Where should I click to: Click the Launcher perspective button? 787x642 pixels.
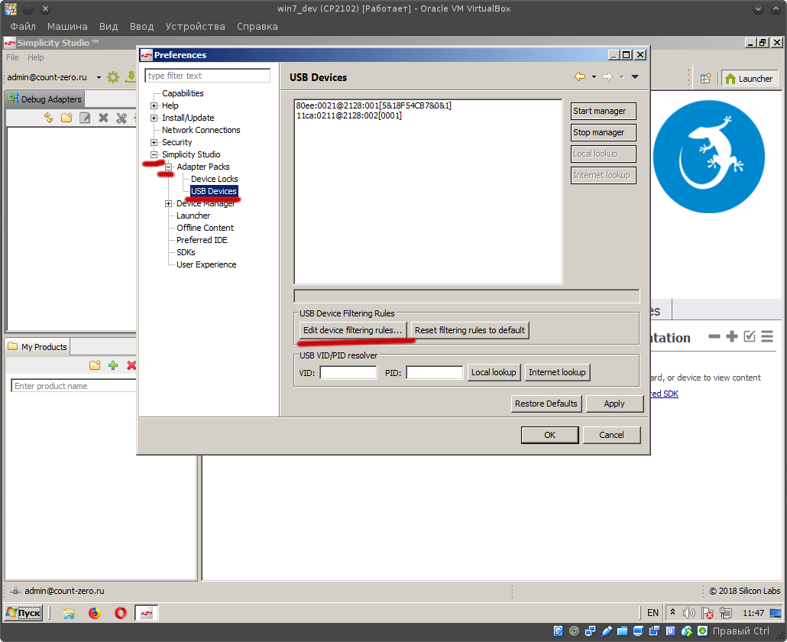[x=750, y=78]
